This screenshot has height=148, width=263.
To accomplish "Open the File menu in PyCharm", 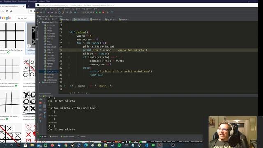I will 37,9.
